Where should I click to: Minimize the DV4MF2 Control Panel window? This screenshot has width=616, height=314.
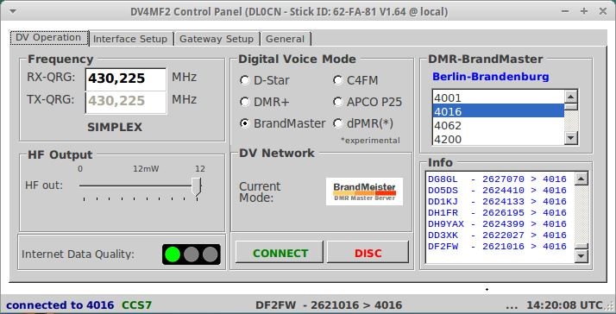(565, 11)
